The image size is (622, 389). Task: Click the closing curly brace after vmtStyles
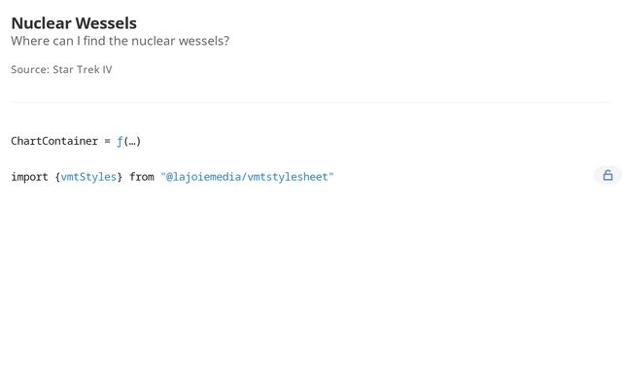pos(120,177)
